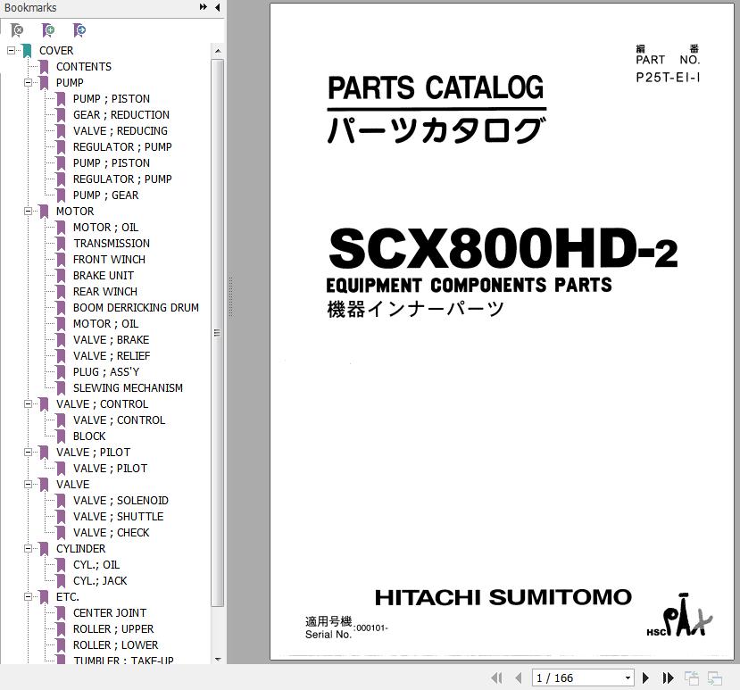Open the CONTENTS bookmark
Viewport: 740px width, 690px height.
point(84,67)
